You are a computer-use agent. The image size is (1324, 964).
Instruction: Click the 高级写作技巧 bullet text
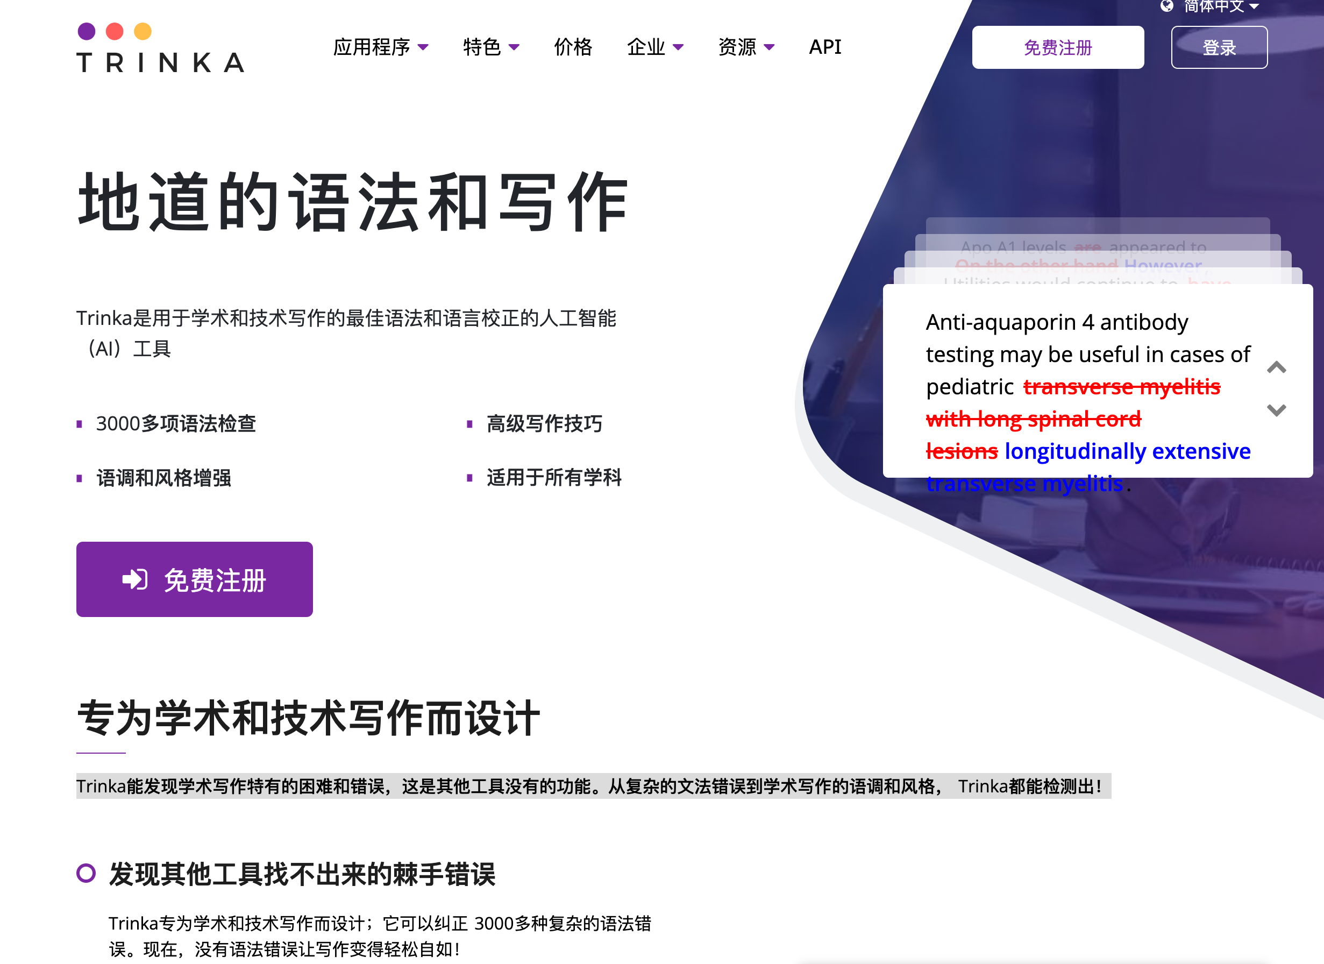(x=544, y=423)
